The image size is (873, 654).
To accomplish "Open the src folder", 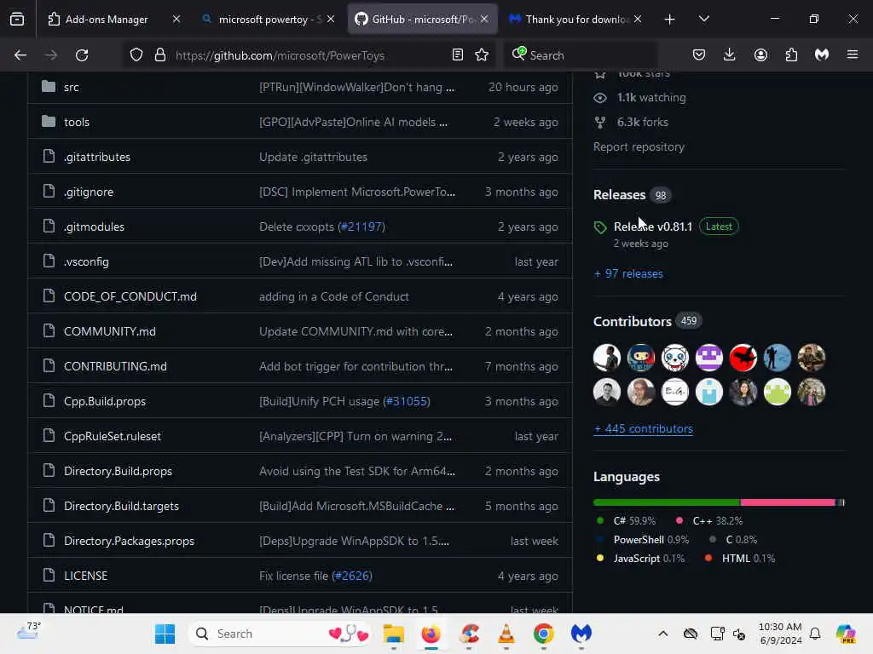I will pyautogui.click(x=72, y=88).
